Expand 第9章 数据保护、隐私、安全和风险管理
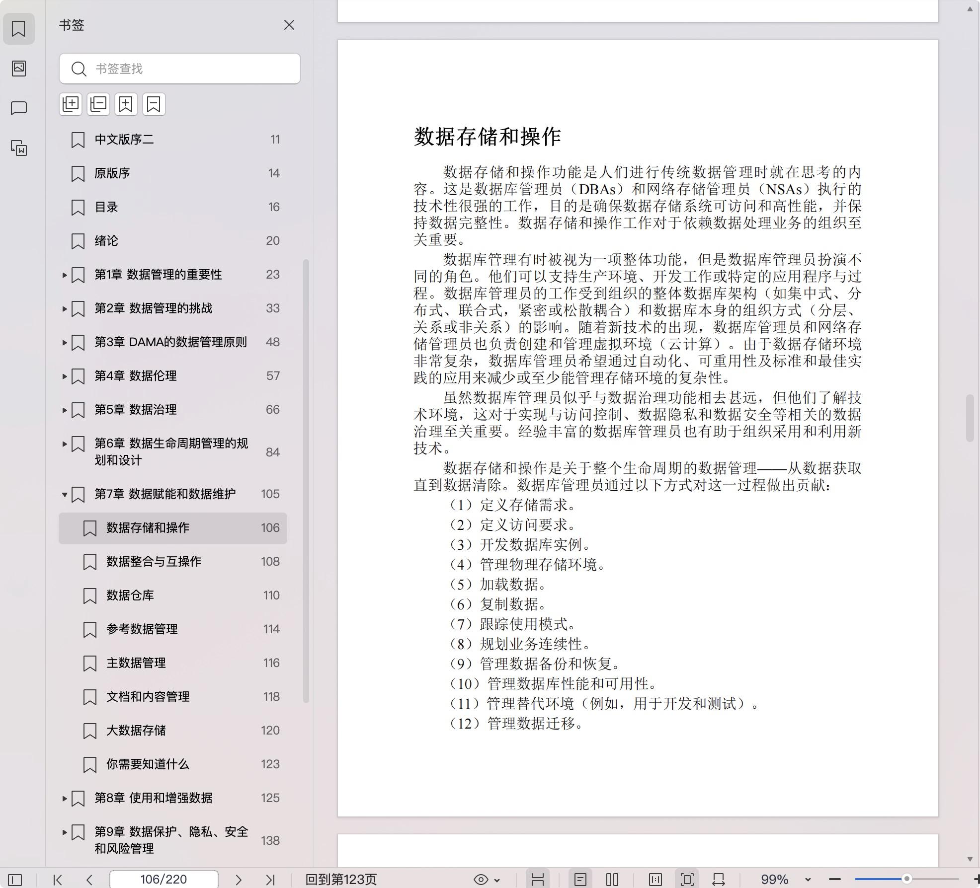The image size is (980, 888). (x=65, y=832)
